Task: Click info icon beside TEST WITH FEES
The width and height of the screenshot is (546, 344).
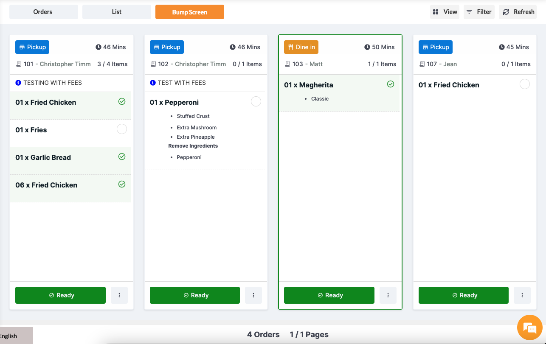Action: coord(153,83)
